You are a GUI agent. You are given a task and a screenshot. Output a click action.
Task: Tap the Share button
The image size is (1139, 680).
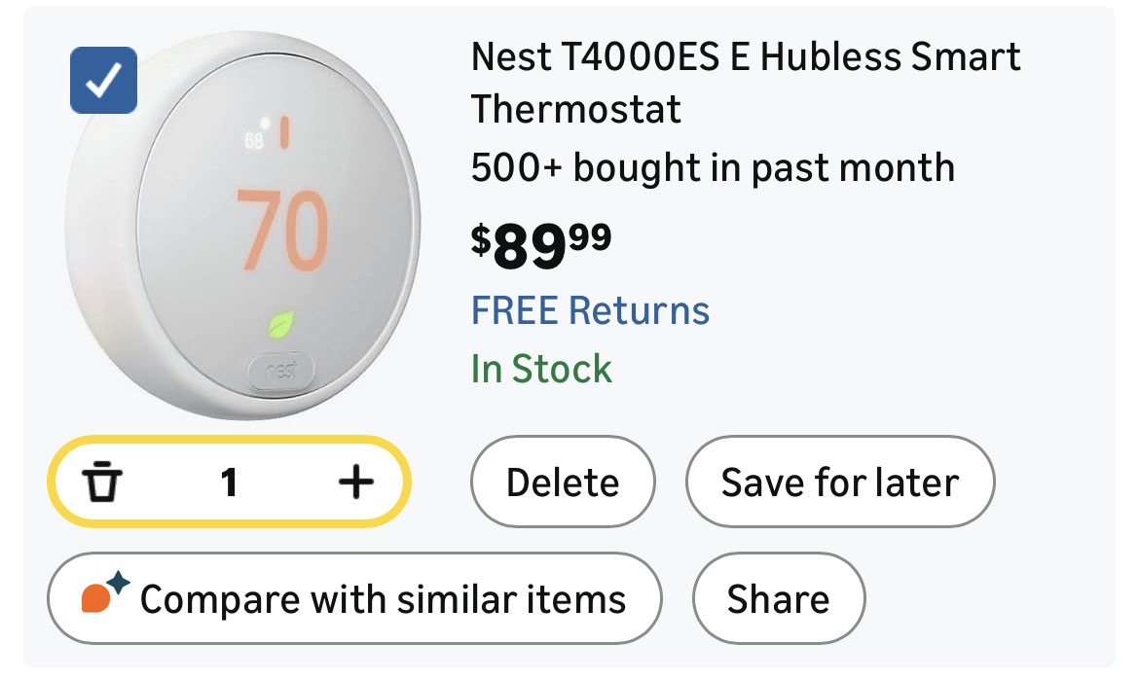pyautogui.click(x=778, y=598)
